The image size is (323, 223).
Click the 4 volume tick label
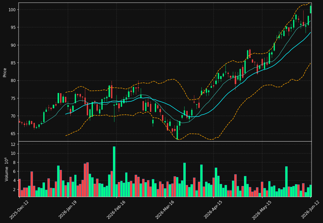[x=15, y=180]
